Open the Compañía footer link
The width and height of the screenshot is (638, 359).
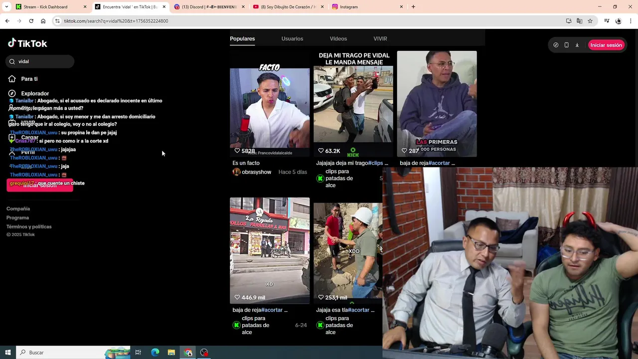[x=18, y=209]
